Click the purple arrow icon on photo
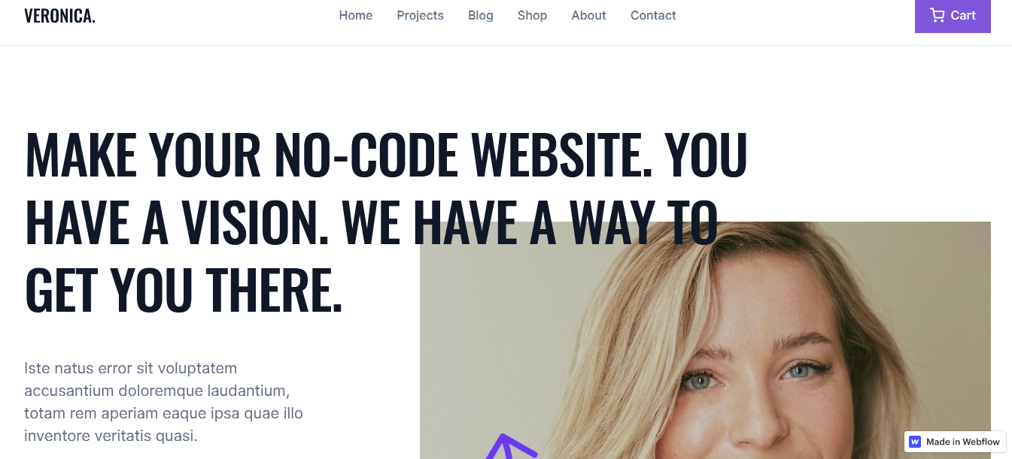Screen dimensions: 1012x459 512,446
